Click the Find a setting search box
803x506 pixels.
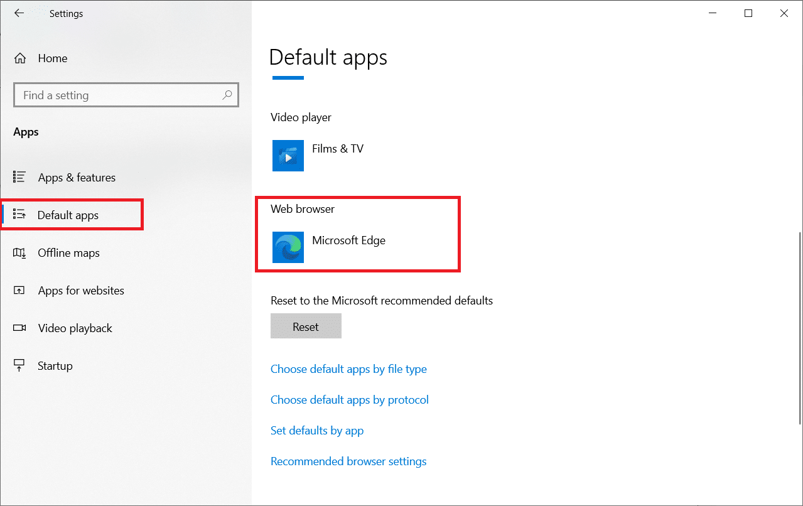pyautogui.click(x=126, y=95)
